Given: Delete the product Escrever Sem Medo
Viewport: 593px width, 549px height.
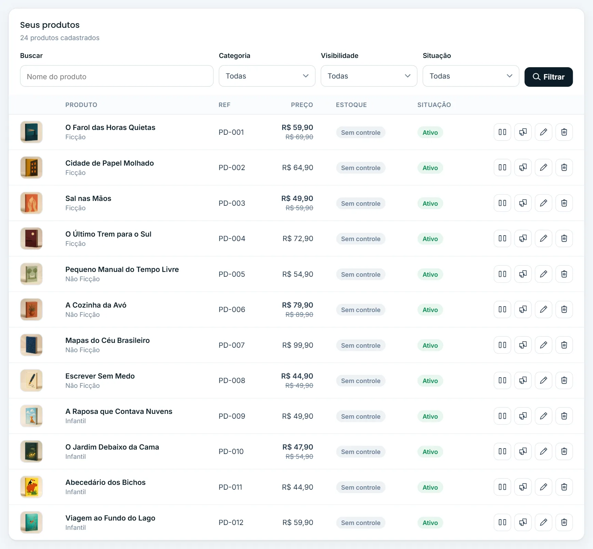Looking at the screenshot, I should (x=564, y=380).
